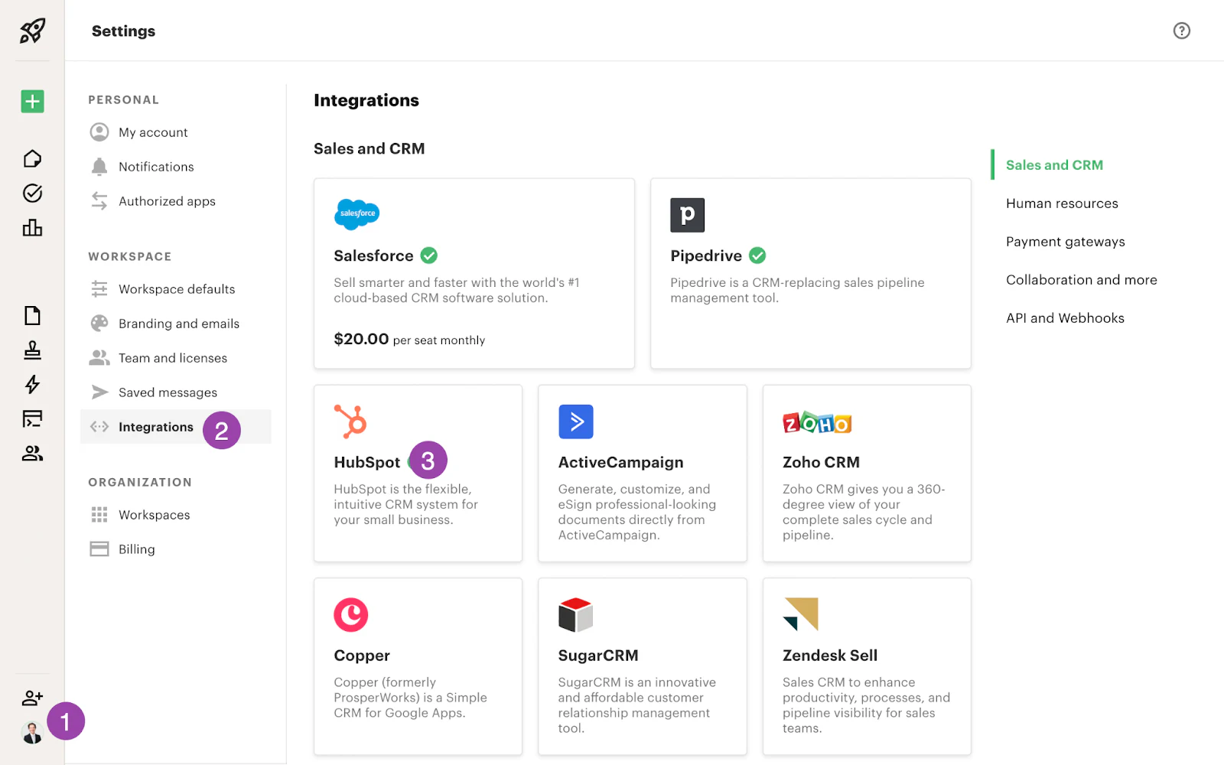
Task: Open the bar chart reports icon
Action: tap(32, 227)
